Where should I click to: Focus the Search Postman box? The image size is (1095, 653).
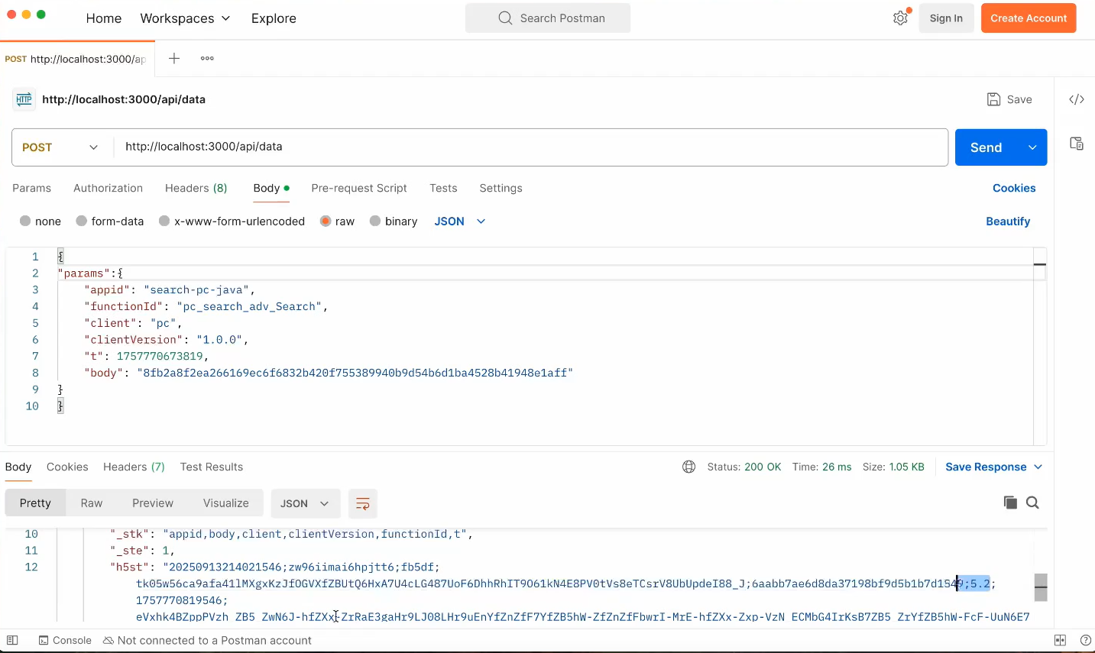tap(548, 18)
